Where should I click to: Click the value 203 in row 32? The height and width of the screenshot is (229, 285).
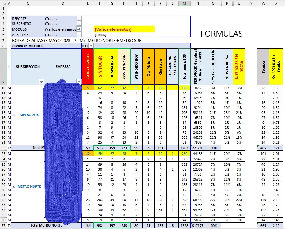click(x=100, y=200)
